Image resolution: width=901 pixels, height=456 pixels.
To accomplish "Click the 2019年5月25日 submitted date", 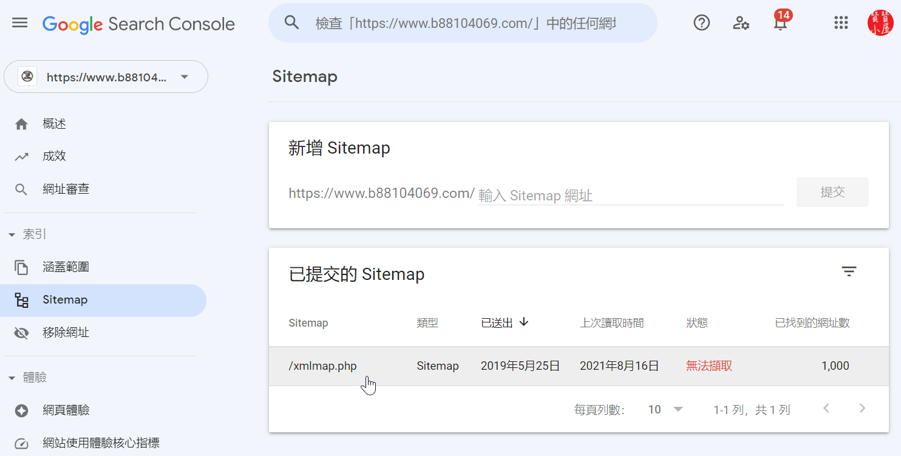I will (520, 366).
